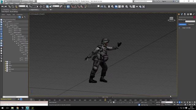Activate the Select and Uniform Scale tool
Image resolution: width=196 pixels, height=110 pixels.
pyautogui.click(x=47, y=6)
